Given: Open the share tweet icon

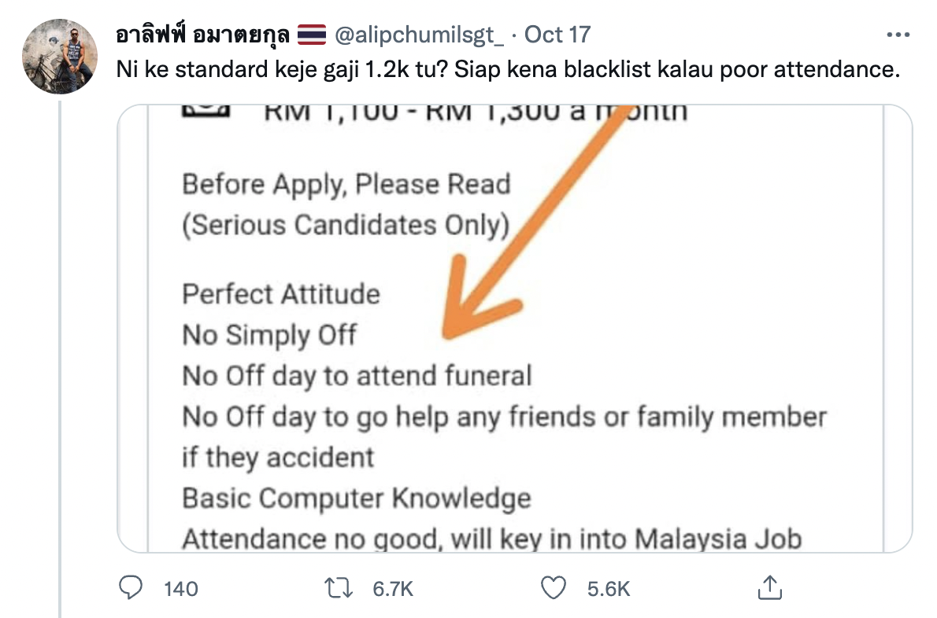Looking at the screenshot, I should pyautogui.click(x=770, y=587).
